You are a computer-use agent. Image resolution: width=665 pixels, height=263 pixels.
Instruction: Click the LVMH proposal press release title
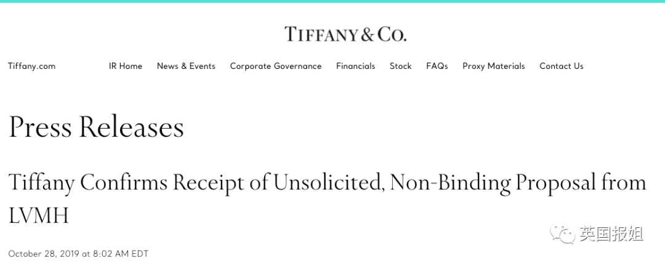[x=328, y=199]
